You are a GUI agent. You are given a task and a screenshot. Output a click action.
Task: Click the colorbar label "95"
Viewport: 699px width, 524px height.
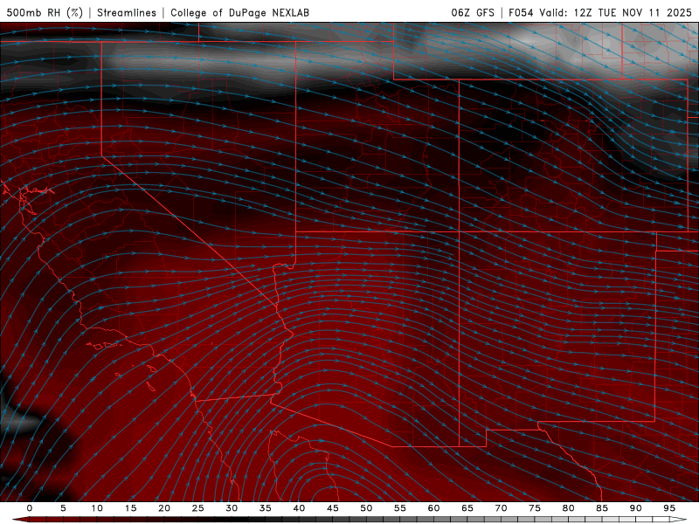coord(669,508)
